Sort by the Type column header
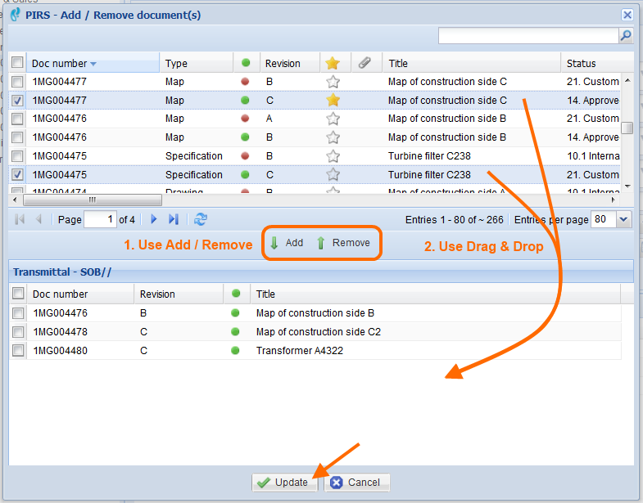The height and width of the screenshot is (503, 643). pyautogui.click(x=176, y=63)
